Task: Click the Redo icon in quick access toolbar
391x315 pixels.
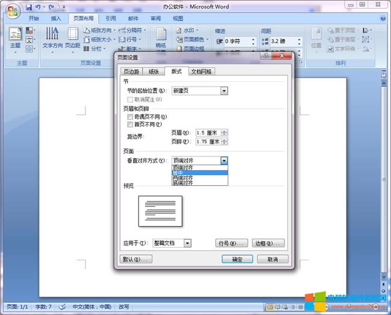Action: (x=51, y=7)
